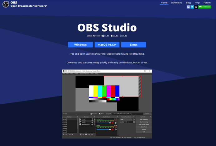Toggle the lock on Image 4 source
Viewport: 216px width, 146px height.
pos(95,119)
